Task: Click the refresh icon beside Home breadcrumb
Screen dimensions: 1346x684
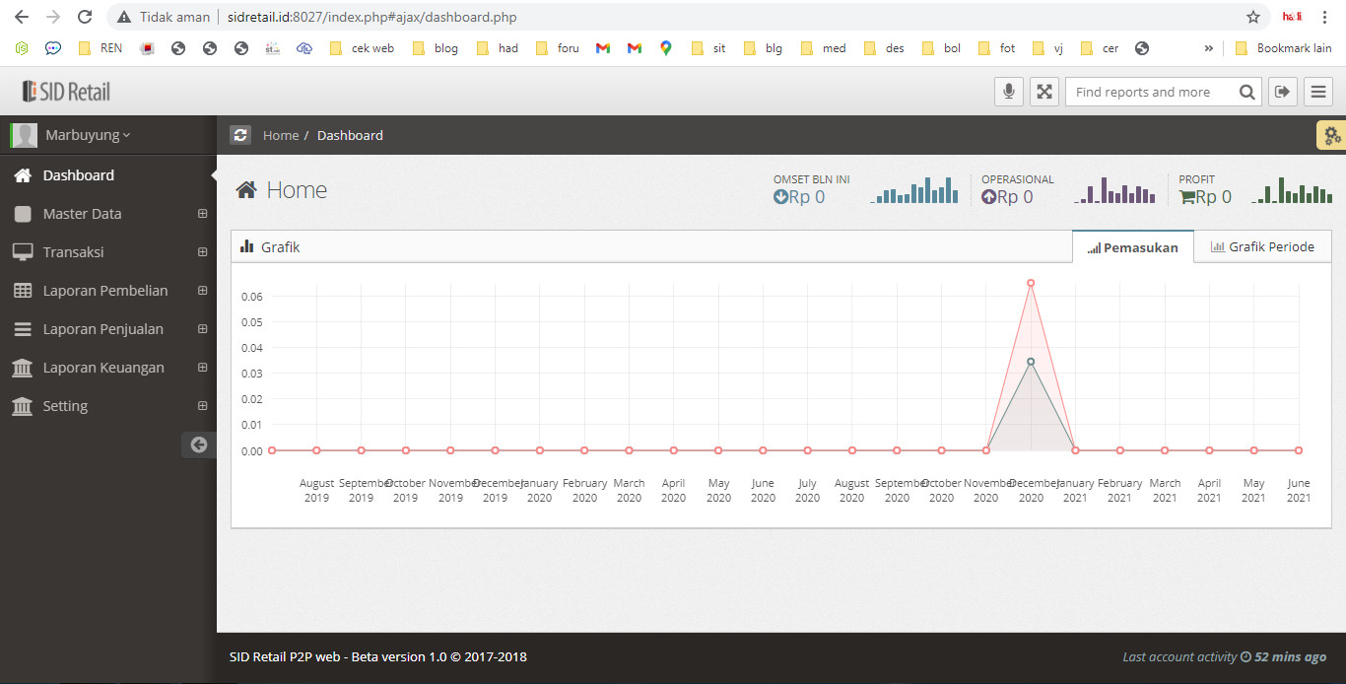Action: pyautogui.click(x=240, y=135)
